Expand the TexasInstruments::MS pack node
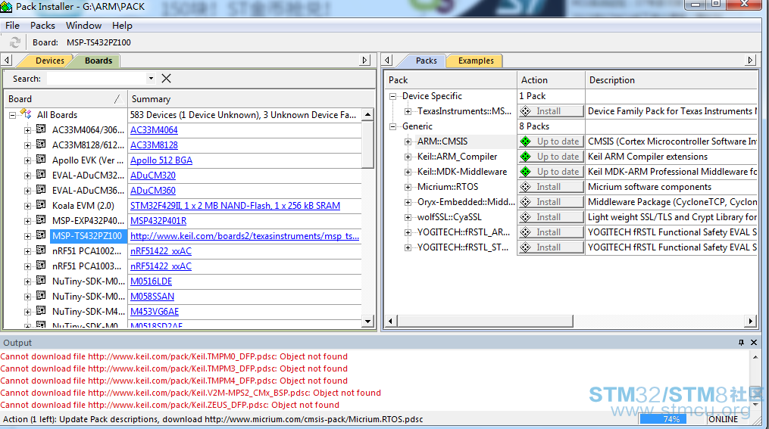This screenshot has height=429, width=769. pos(408,112)
